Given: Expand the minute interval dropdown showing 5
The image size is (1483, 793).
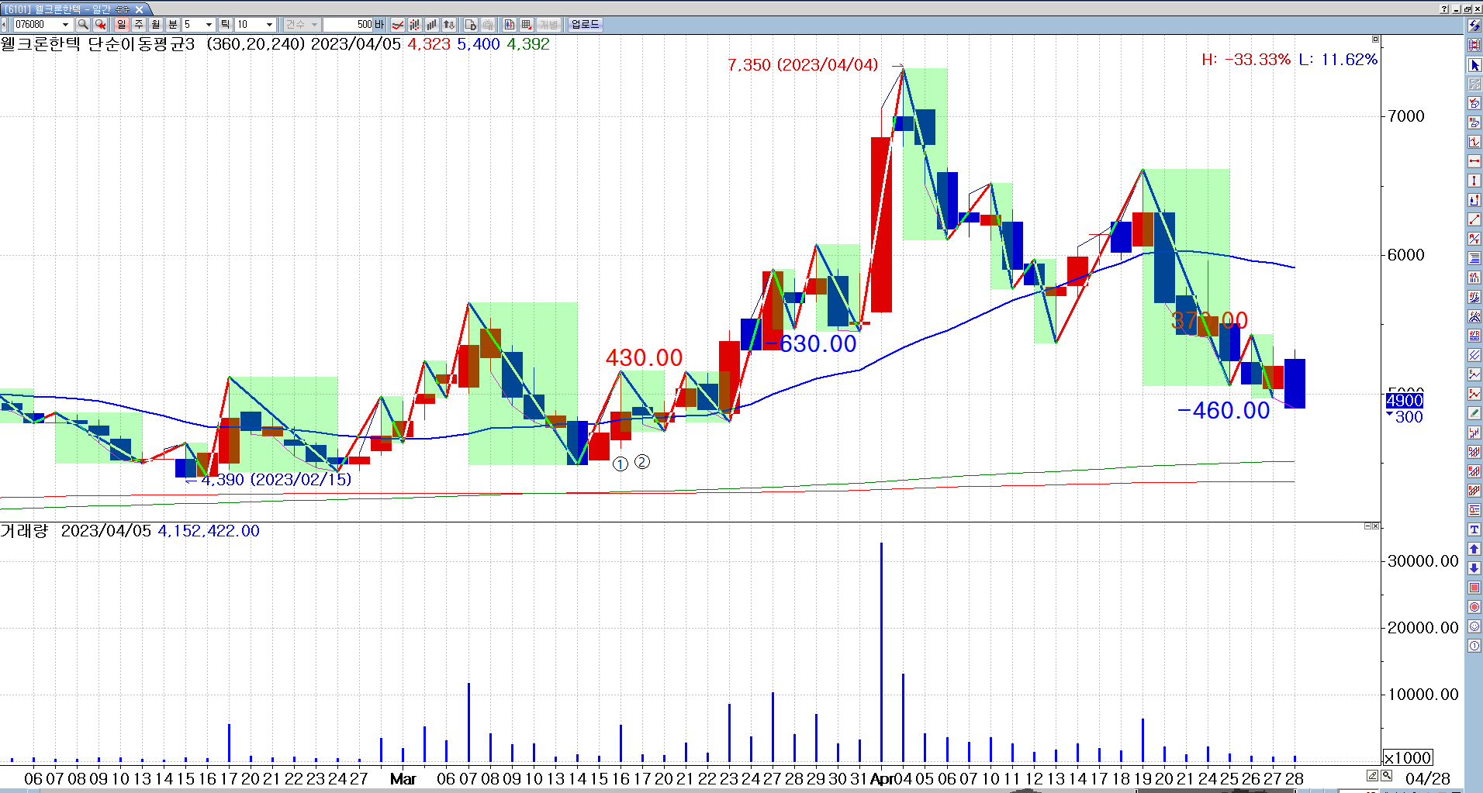Looking at the screenshot, I should (209, 25).
